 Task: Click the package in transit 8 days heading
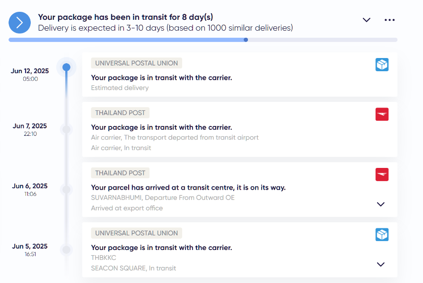125,17
